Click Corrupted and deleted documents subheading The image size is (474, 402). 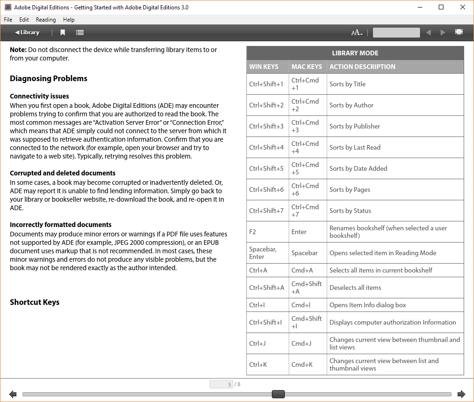(62, 173)
